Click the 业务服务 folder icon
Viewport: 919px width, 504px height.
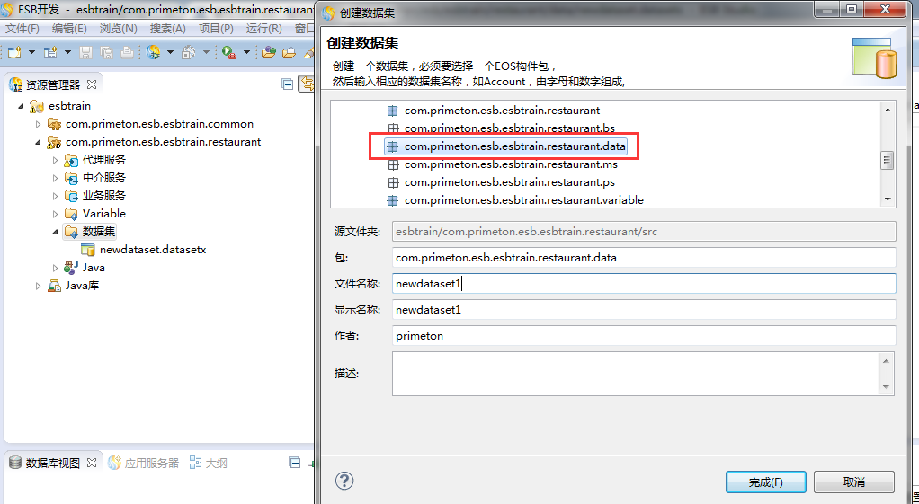(x=71, y=196)
